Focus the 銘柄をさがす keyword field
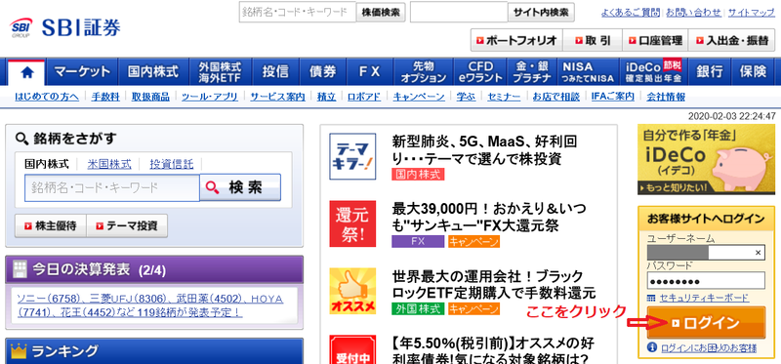Image resolution: width=781 pixels, height=364 pixels. (x=112, y=187)
